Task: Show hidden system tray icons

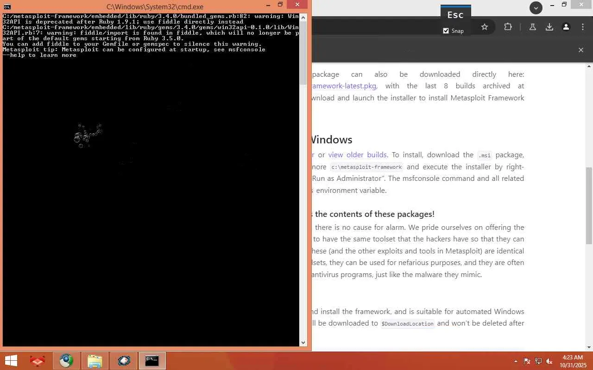Action: (x=516, y=361)
